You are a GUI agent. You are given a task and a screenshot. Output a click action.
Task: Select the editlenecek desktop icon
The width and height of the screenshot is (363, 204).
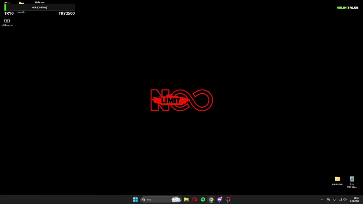[7, 23]
